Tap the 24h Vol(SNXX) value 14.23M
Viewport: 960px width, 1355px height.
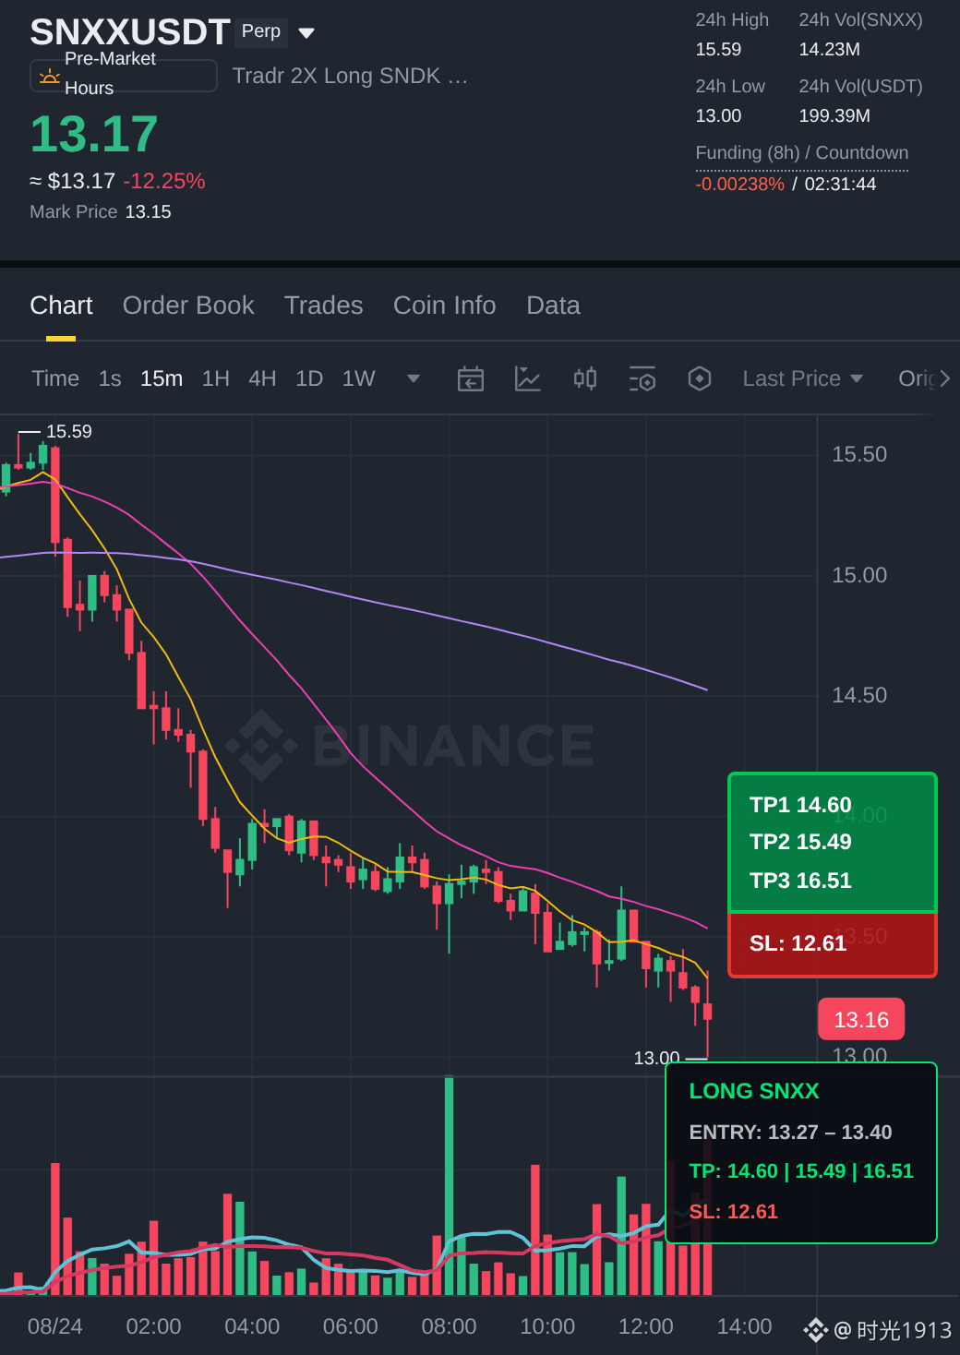829,49
